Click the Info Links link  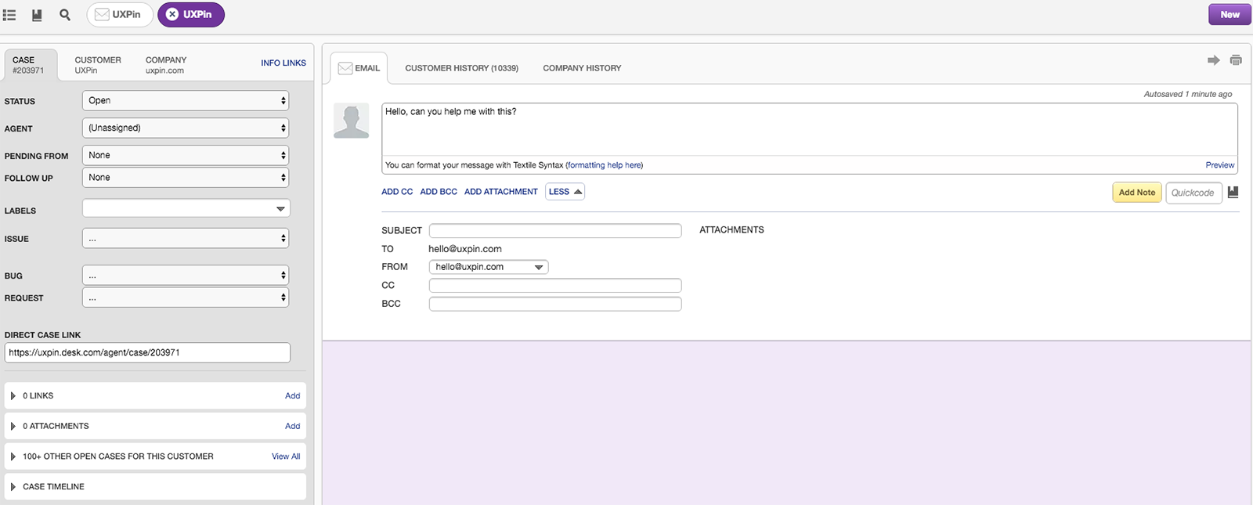point(283,63)
